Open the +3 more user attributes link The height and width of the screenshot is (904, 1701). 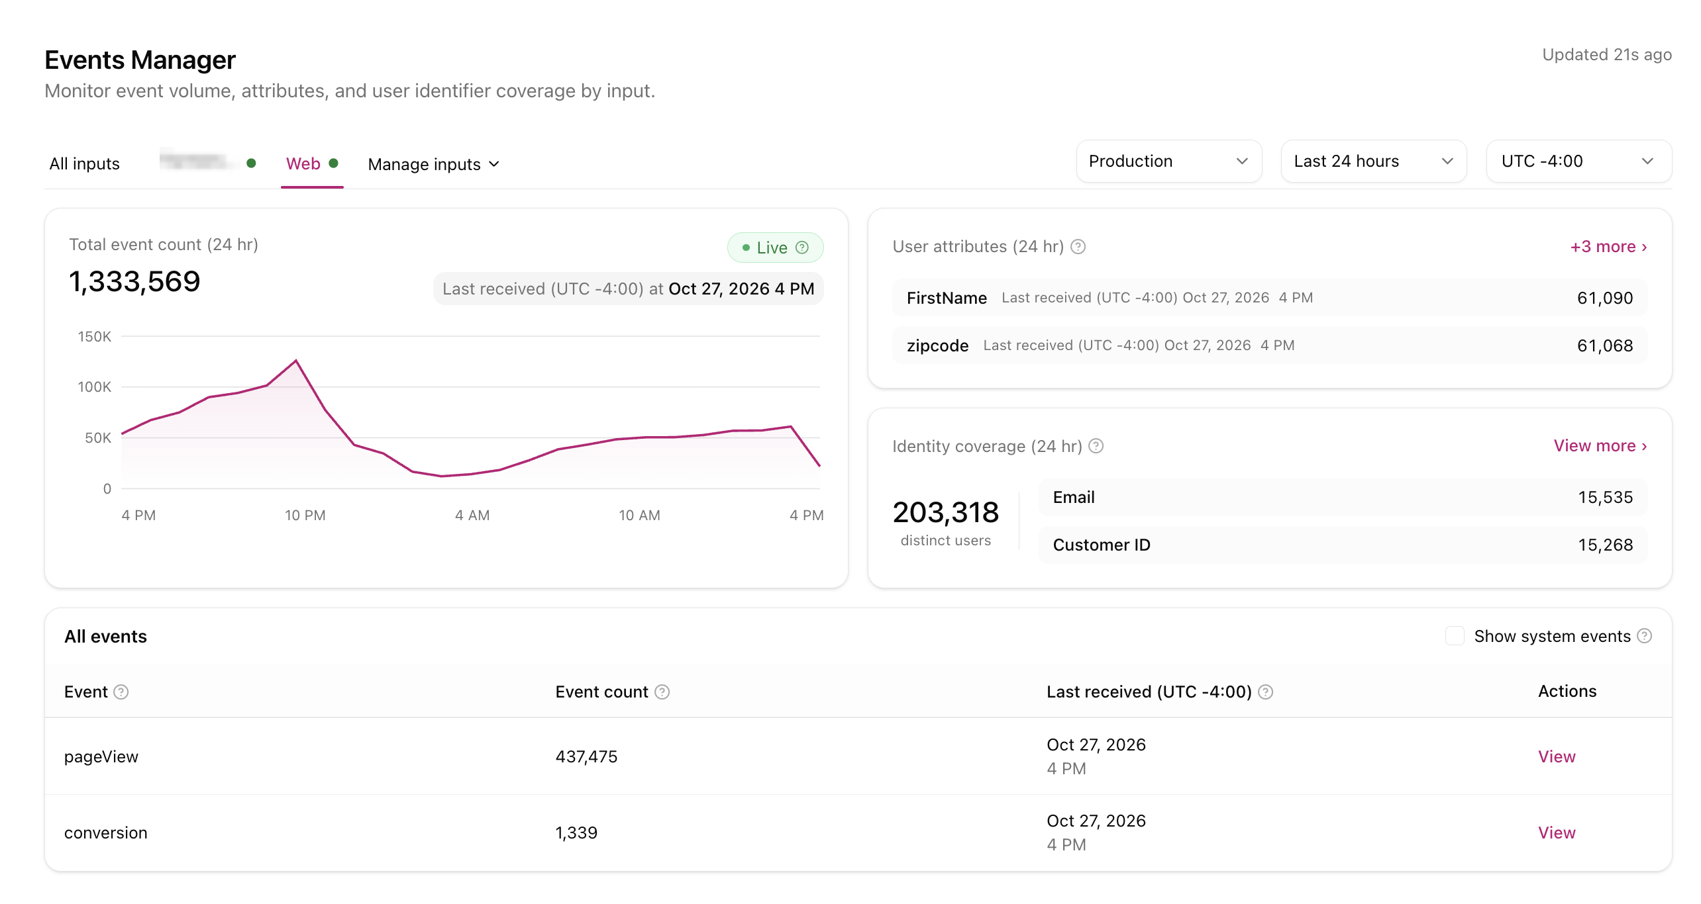pos(1608,247)
